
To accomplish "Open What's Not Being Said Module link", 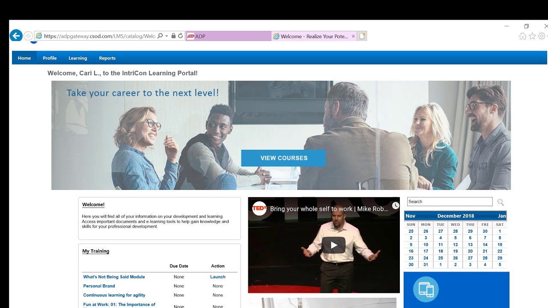I will point(114,277).
